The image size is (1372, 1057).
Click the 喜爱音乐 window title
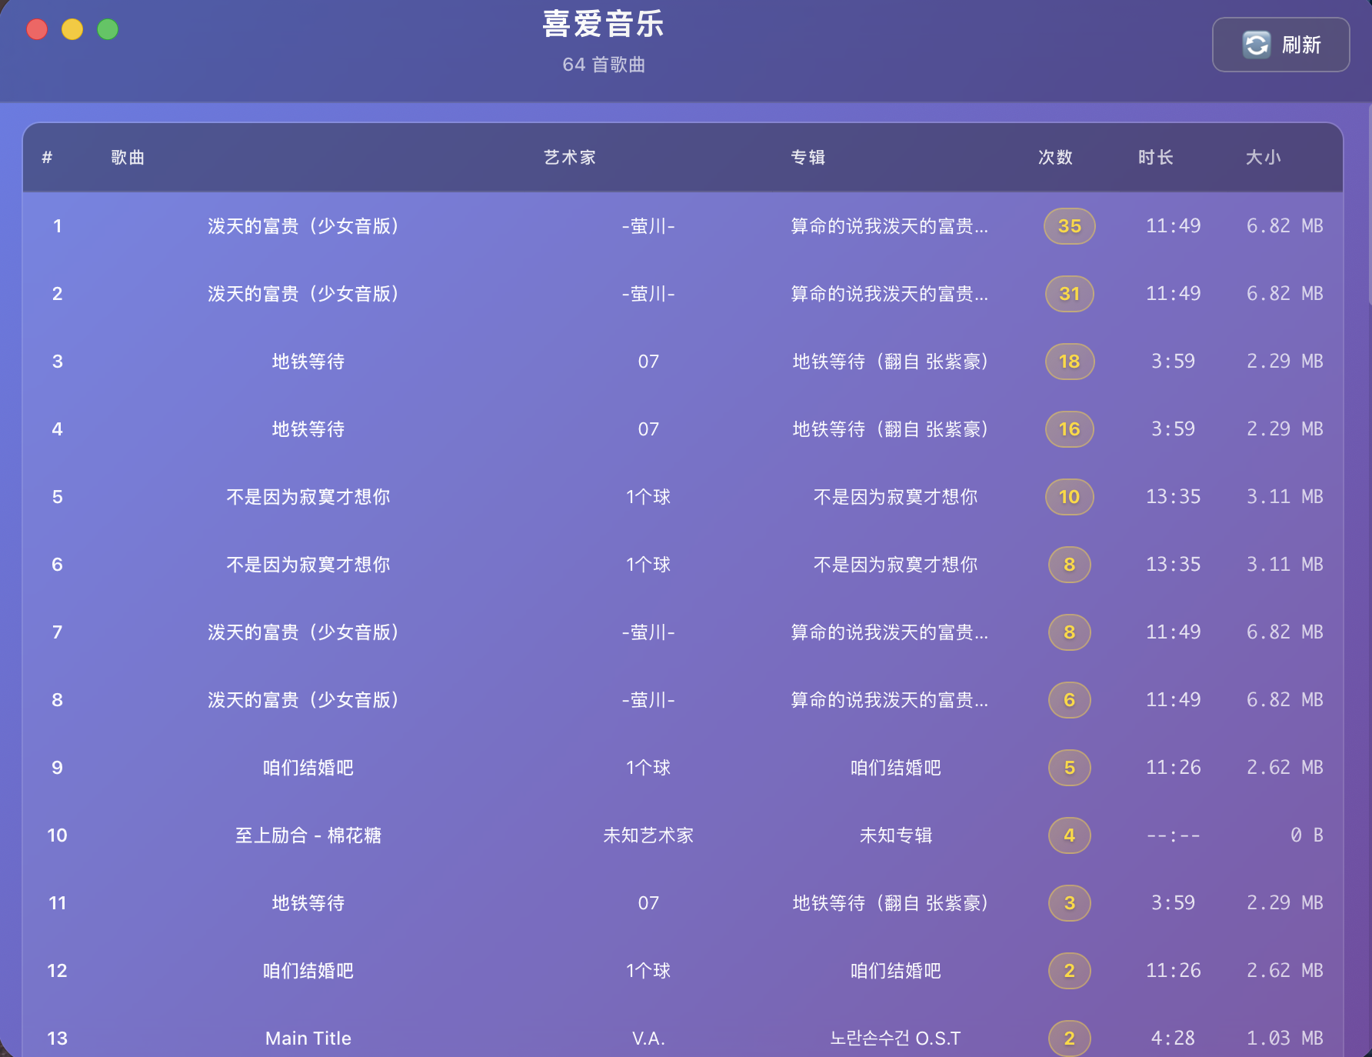click(602, 24)
